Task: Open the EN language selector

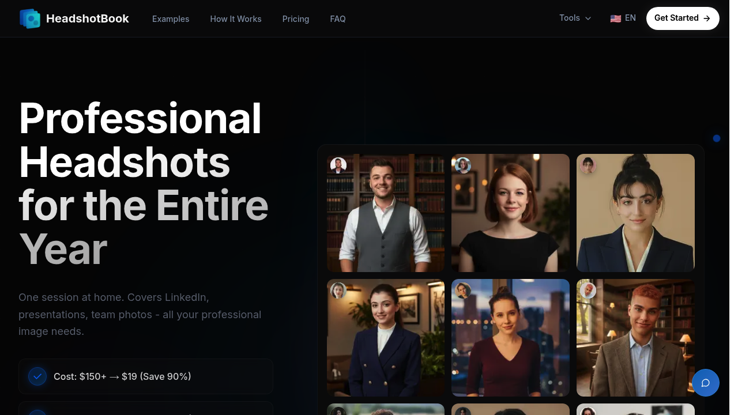Action: [x=623, y=18]
